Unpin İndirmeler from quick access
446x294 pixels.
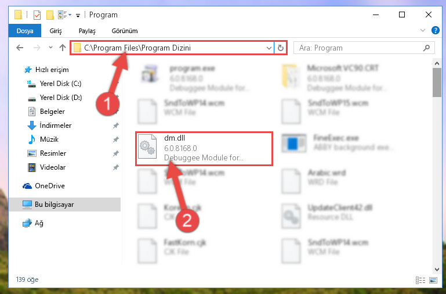click(x=116, y=126)
